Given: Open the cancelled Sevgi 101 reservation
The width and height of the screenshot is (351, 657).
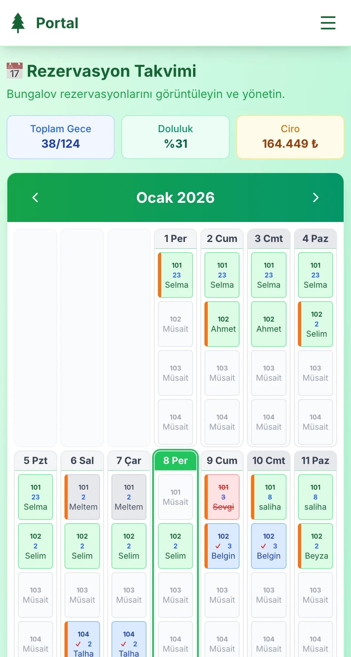Looking at the screenshot, I should pos(223,497).
